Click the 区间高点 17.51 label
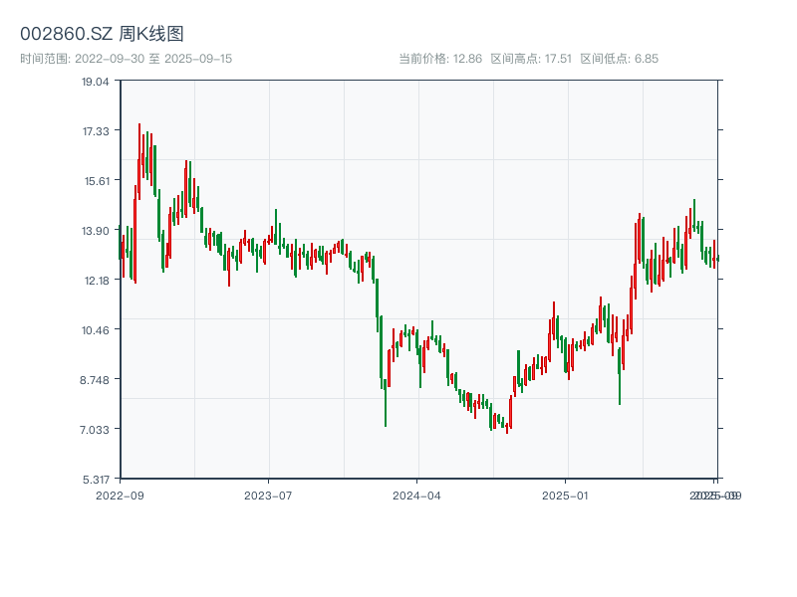 531,59
